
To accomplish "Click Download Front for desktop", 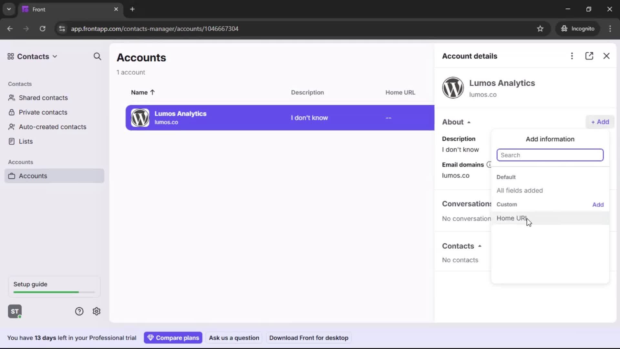I will pos(309,337).
